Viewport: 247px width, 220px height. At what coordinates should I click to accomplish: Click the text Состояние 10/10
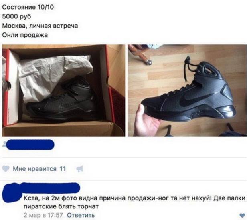pyautogui.click(x=28, y=7)
